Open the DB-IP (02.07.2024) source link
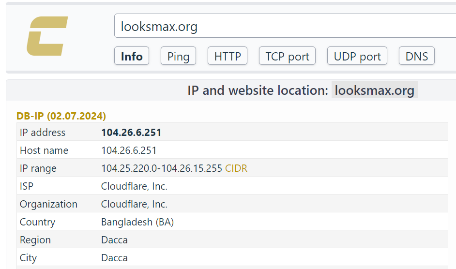 (61, 116)
